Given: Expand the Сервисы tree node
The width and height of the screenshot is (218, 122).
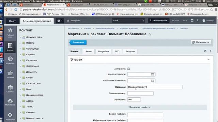Looking at the screenshot, I should coord(20,55).
